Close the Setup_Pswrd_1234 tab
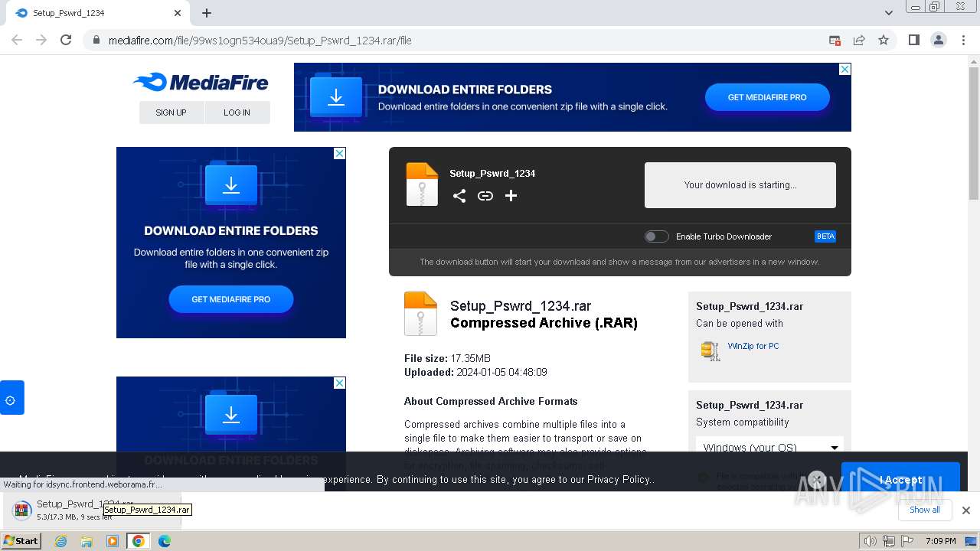Screen dimensions: 980x551 tap(178, 13)
